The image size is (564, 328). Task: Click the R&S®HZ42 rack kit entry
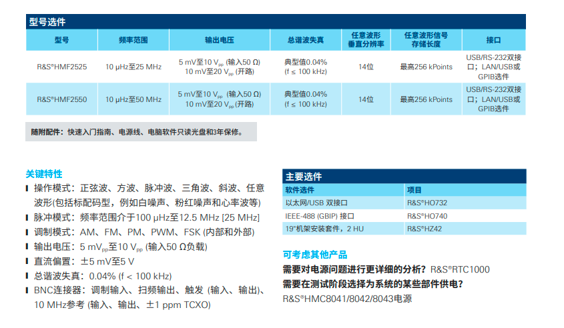425,229
